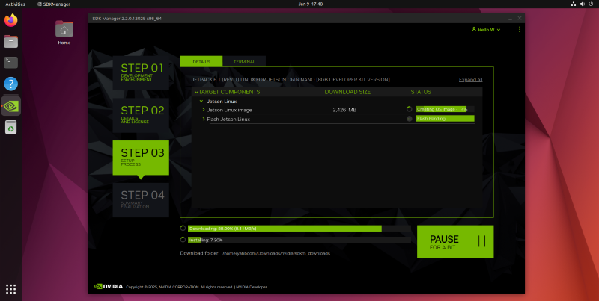The width and height of the screenshot is (599, 301).
Task: Select the Details tab
Action: tap(201, 61)
